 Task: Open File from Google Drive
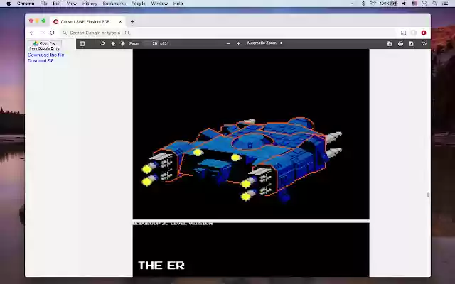44,45
